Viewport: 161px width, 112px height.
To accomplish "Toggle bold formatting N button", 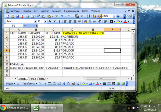I will pyautogui.click(x=50, y=22).
